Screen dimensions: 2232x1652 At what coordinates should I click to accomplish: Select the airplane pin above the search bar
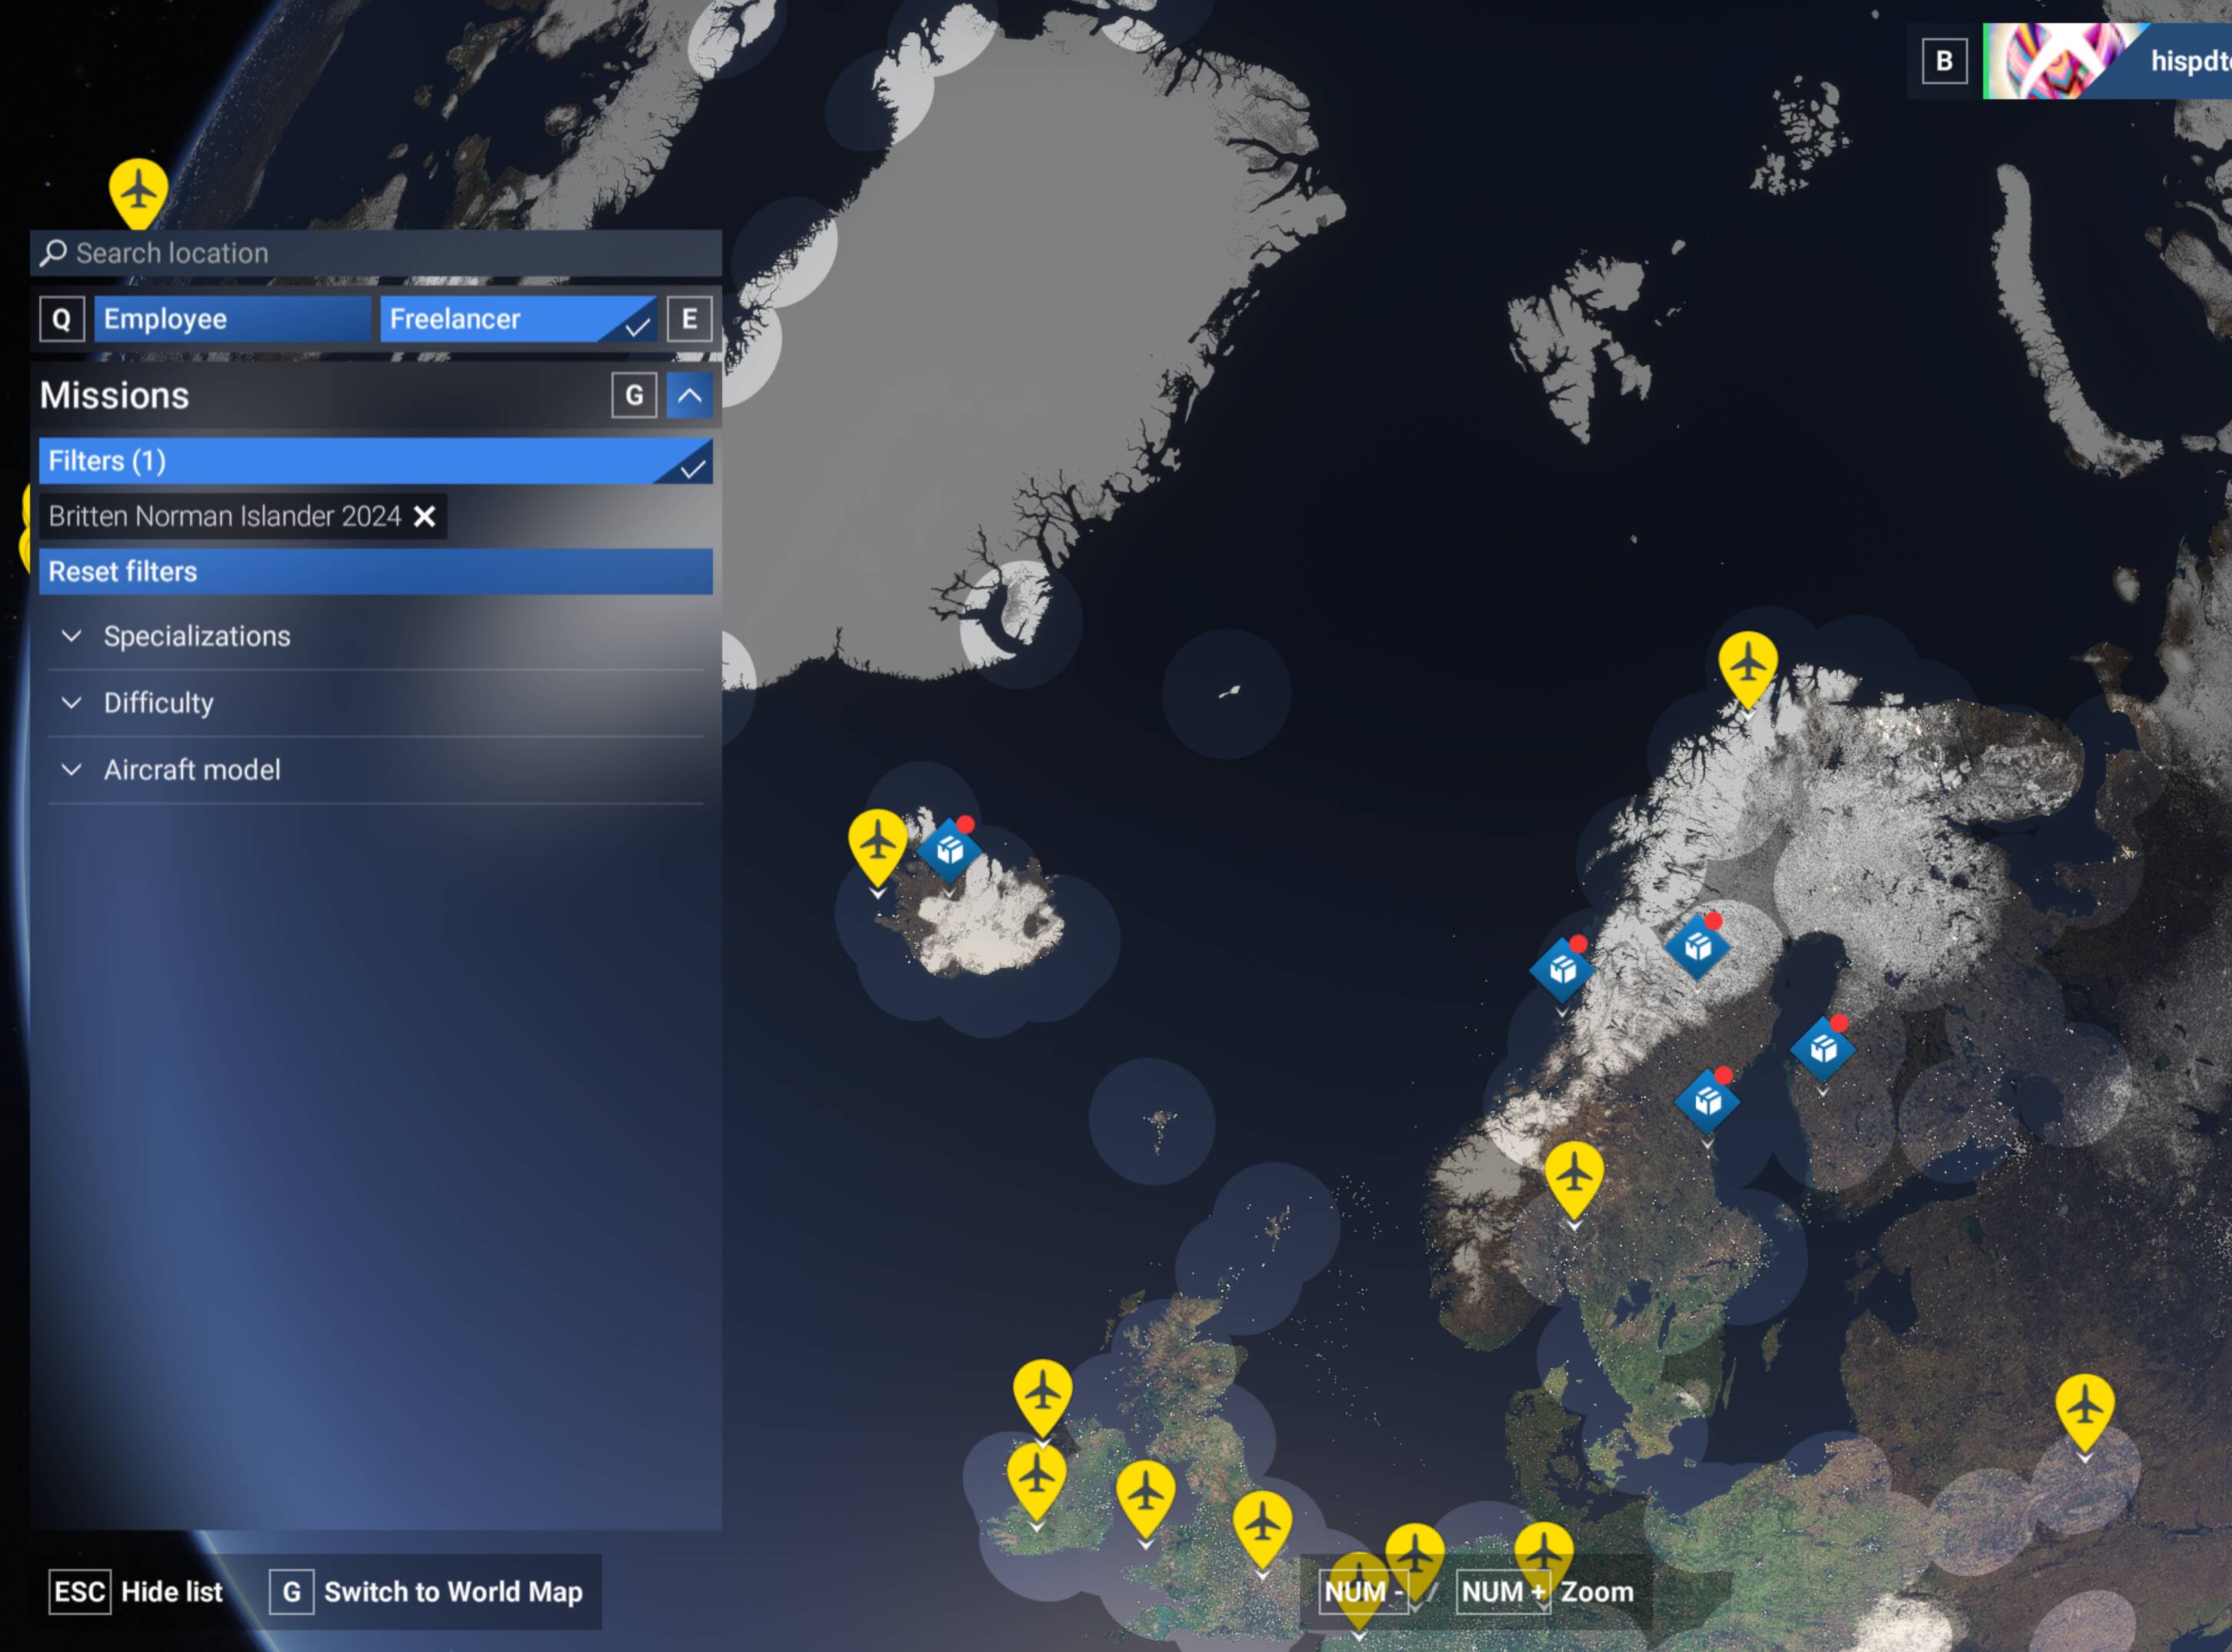coord(138,190)
